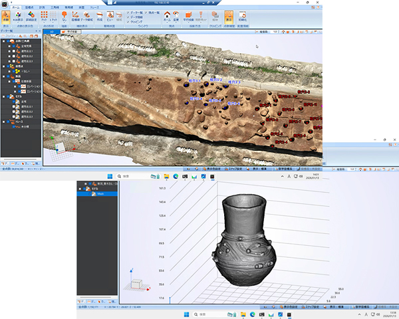The width and height of the screenshot is (399, 319).
Task: Collapse the トレース tree node
Action: pos(3,122)
